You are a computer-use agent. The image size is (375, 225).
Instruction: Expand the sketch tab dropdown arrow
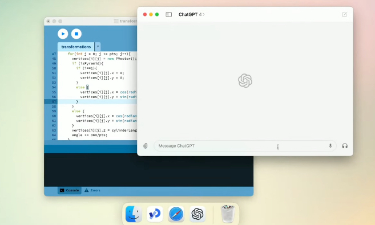pyautogui.click(x=98, y=47)
